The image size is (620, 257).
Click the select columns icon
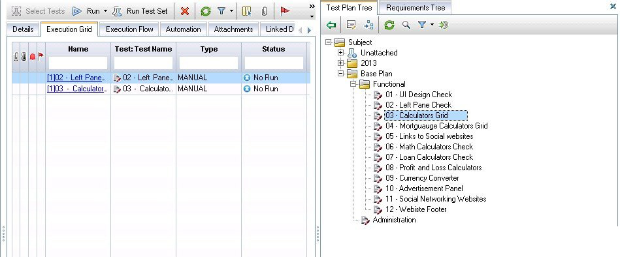[x=247, y=11]
